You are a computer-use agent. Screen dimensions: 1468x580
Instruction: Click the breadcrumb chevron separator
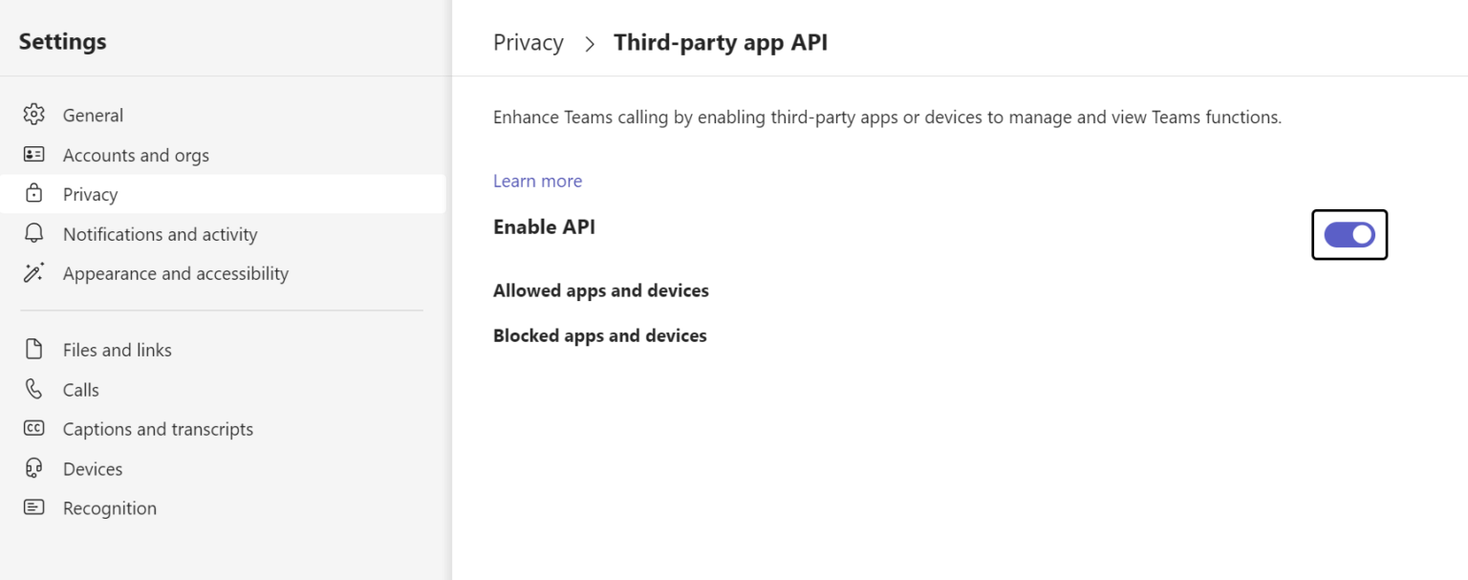click(590, 43)
